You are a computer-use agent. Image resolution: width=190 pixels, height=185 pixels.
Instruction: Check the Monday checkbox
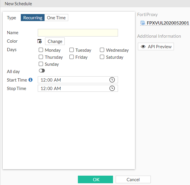click(41, 50)
